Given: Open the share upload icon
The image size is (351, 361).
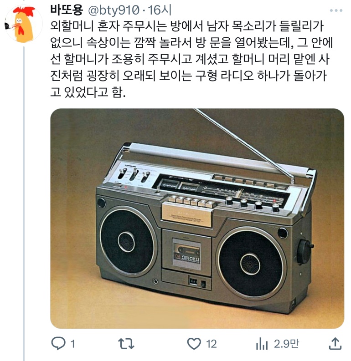Looking at the screenshot, I should [x=335, y=344].
